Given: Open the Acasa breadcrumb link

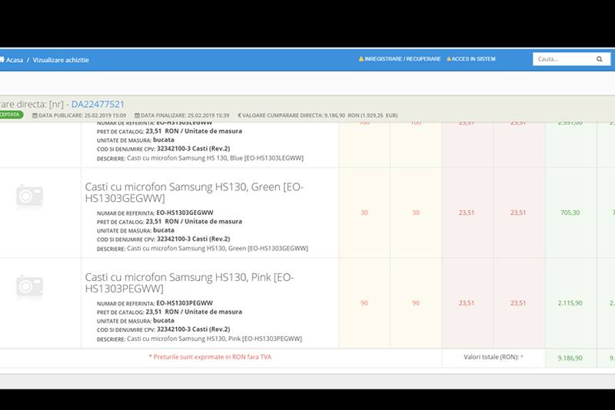Looking at the screenshot, I should [x=15, y=59].
